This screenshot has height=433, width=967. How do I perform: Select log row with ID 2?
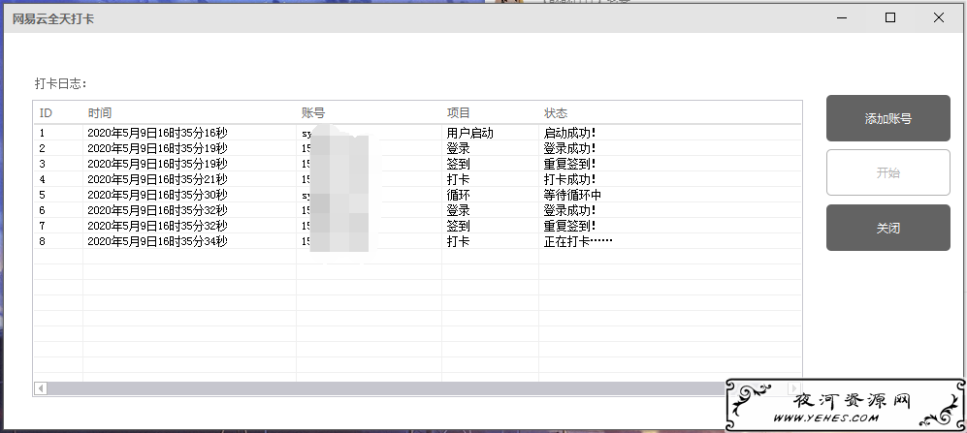point(417,148)
